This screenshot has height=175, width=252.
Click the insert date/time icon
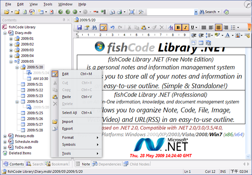208,43
